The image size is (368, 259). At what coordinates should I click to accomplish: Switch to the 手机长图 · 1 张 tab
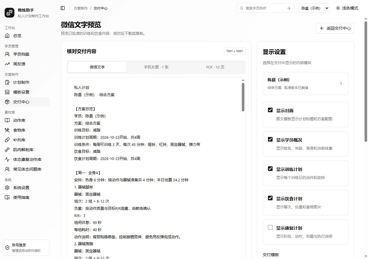(x=156, y=67)
